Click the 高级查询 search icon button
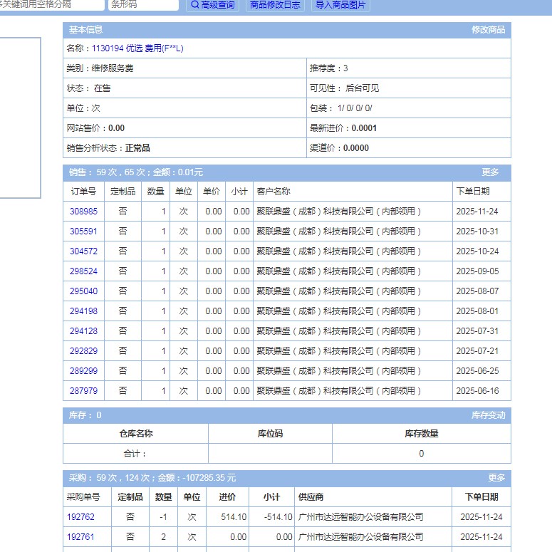 [212, 5]
